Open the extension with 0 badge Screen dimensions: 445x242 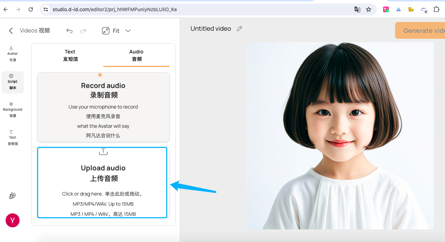[x=424, y=10]
